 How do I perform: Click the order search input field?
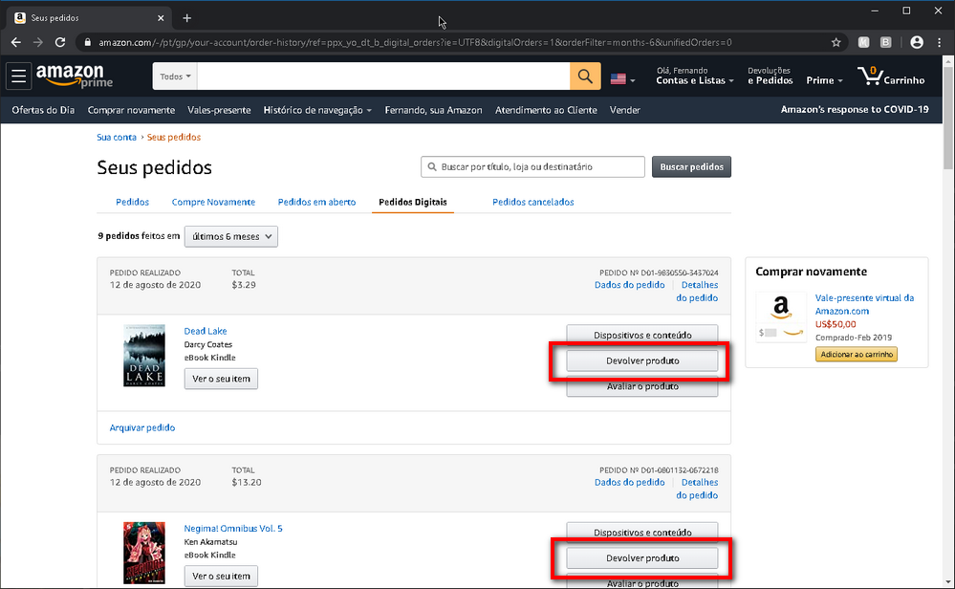[x=532, y=167]
